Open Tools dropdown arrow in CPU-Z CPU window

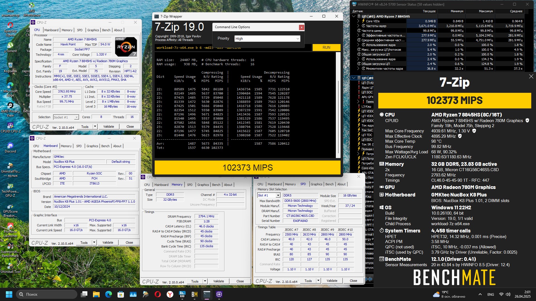click(95, 127)
